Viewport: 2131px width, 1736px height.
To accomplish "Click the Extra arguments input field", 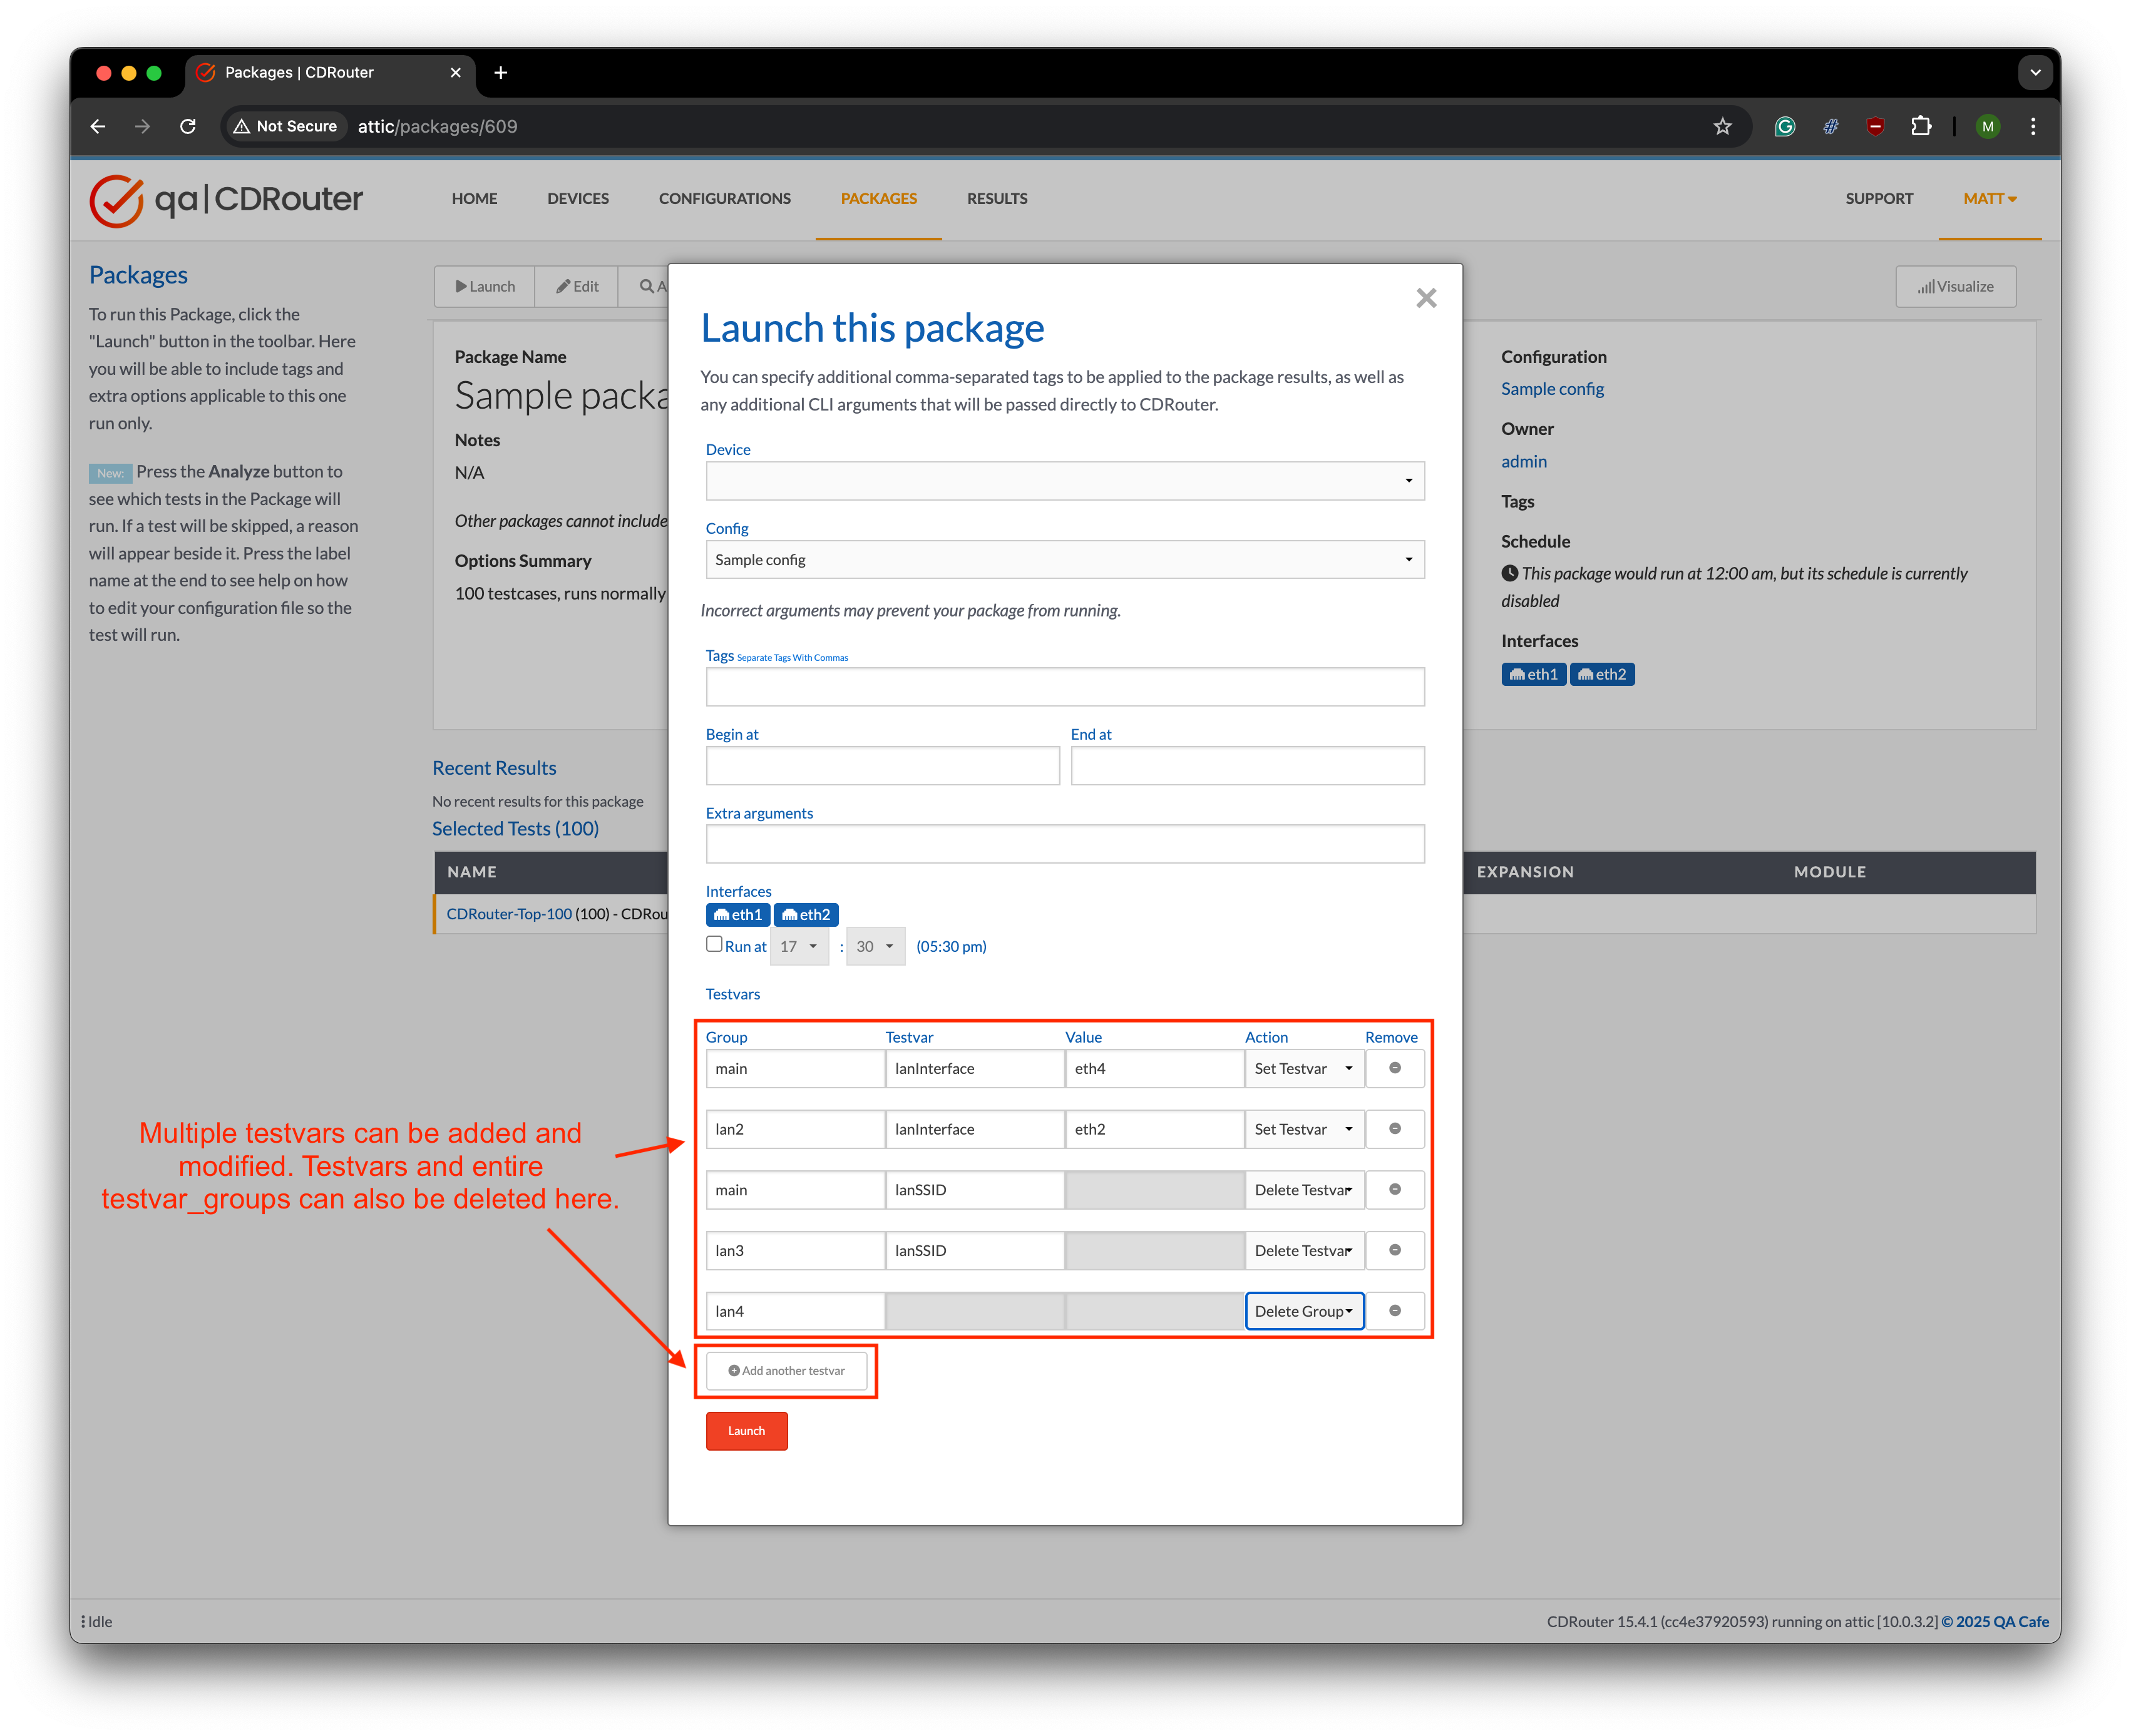I will pyautogui.click(x=1064, y=844).
